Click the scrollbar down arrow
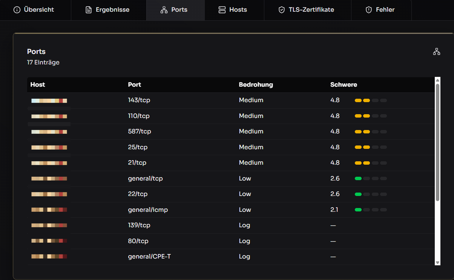 [x=437, y=262]
